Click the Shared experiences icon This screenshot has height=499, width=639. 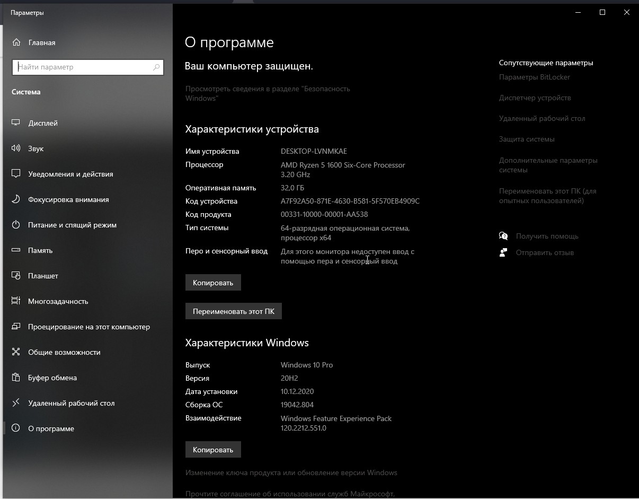pyautogui.click(x=16, y=352)
